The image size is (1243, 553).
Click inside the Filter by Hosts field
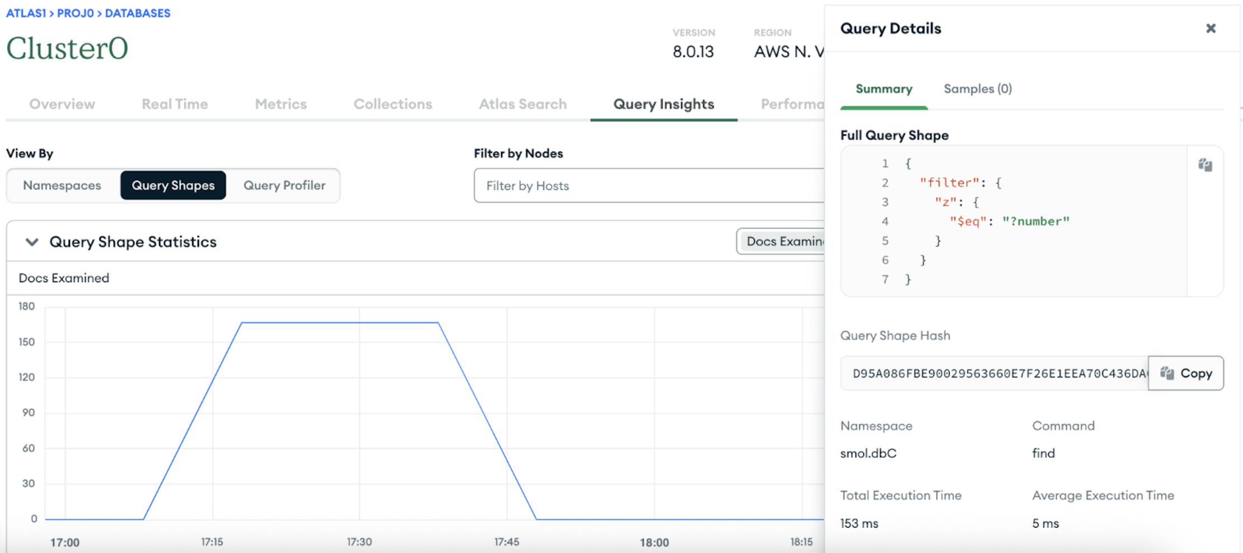pyautogui.click(x=644, y=185)
